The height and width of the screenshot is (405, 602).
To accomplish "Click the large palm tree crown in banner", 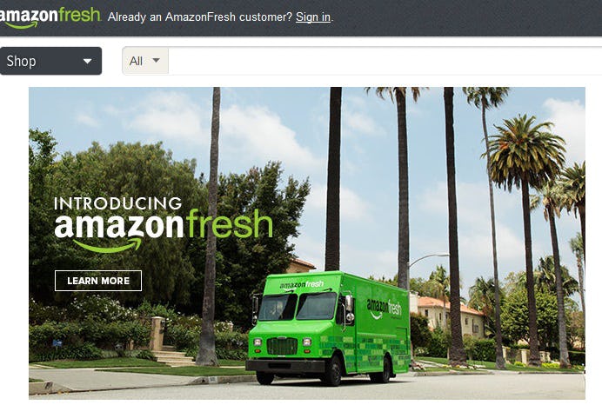I will [525, 148].
